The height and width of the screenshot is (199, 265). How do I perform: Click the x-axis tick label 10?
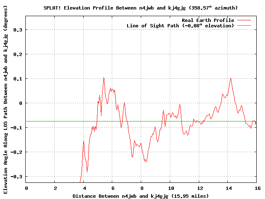click(171, 188)
